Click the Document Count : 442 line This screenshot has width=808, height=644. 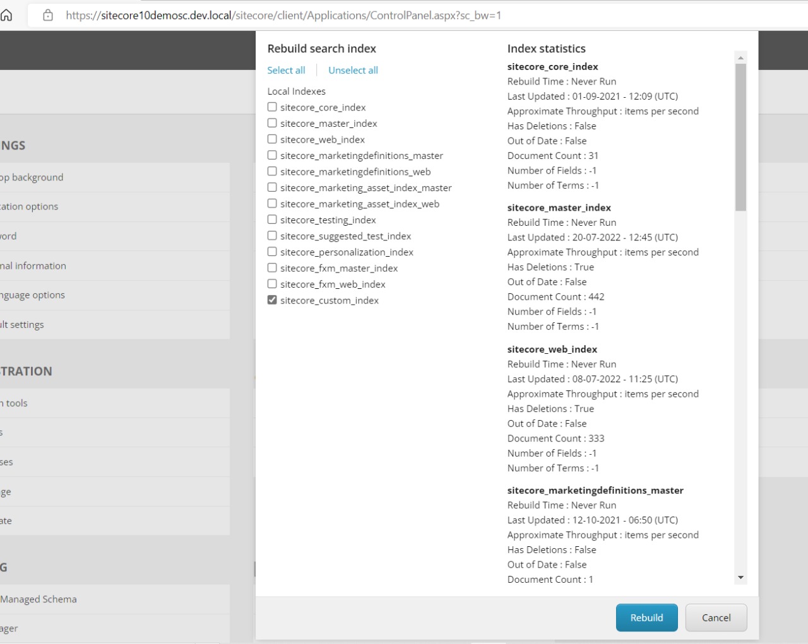pos(555,296)
